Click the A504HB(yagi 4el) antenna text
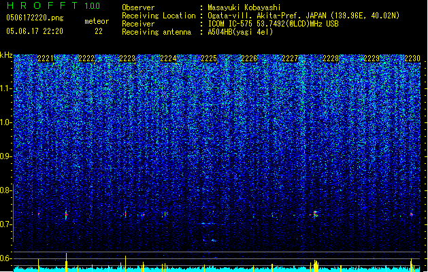The image size is (428, 272). point(240,32)
